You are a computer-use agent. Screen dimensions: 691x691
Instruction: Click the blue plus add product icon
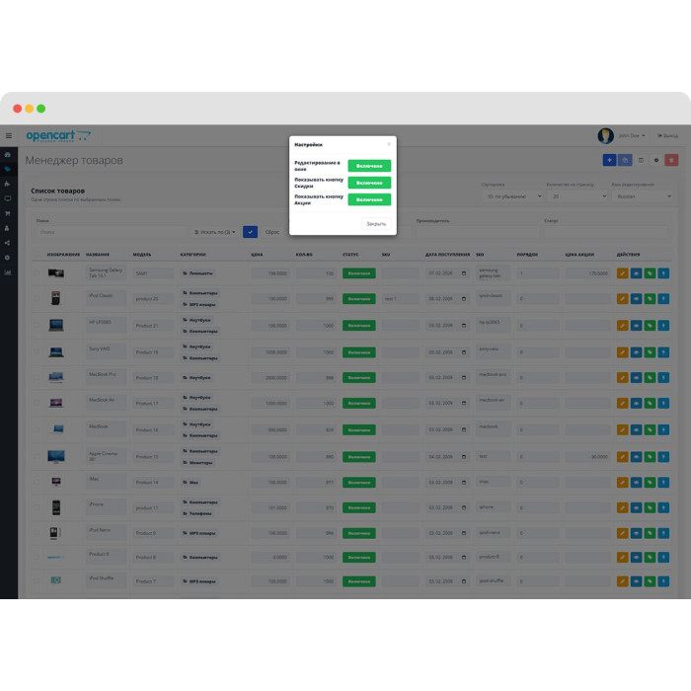click(609, 160)
